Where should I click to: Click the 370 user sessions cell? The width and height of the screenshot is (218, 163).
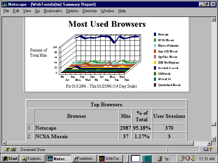click(x=169, y=128)
